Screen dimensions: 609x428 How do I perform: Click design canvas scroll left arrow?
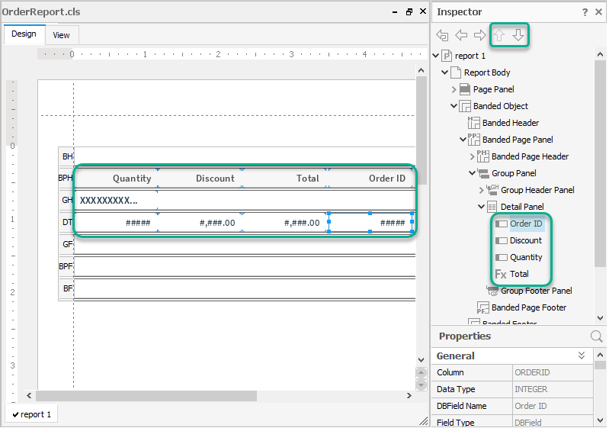29,396
